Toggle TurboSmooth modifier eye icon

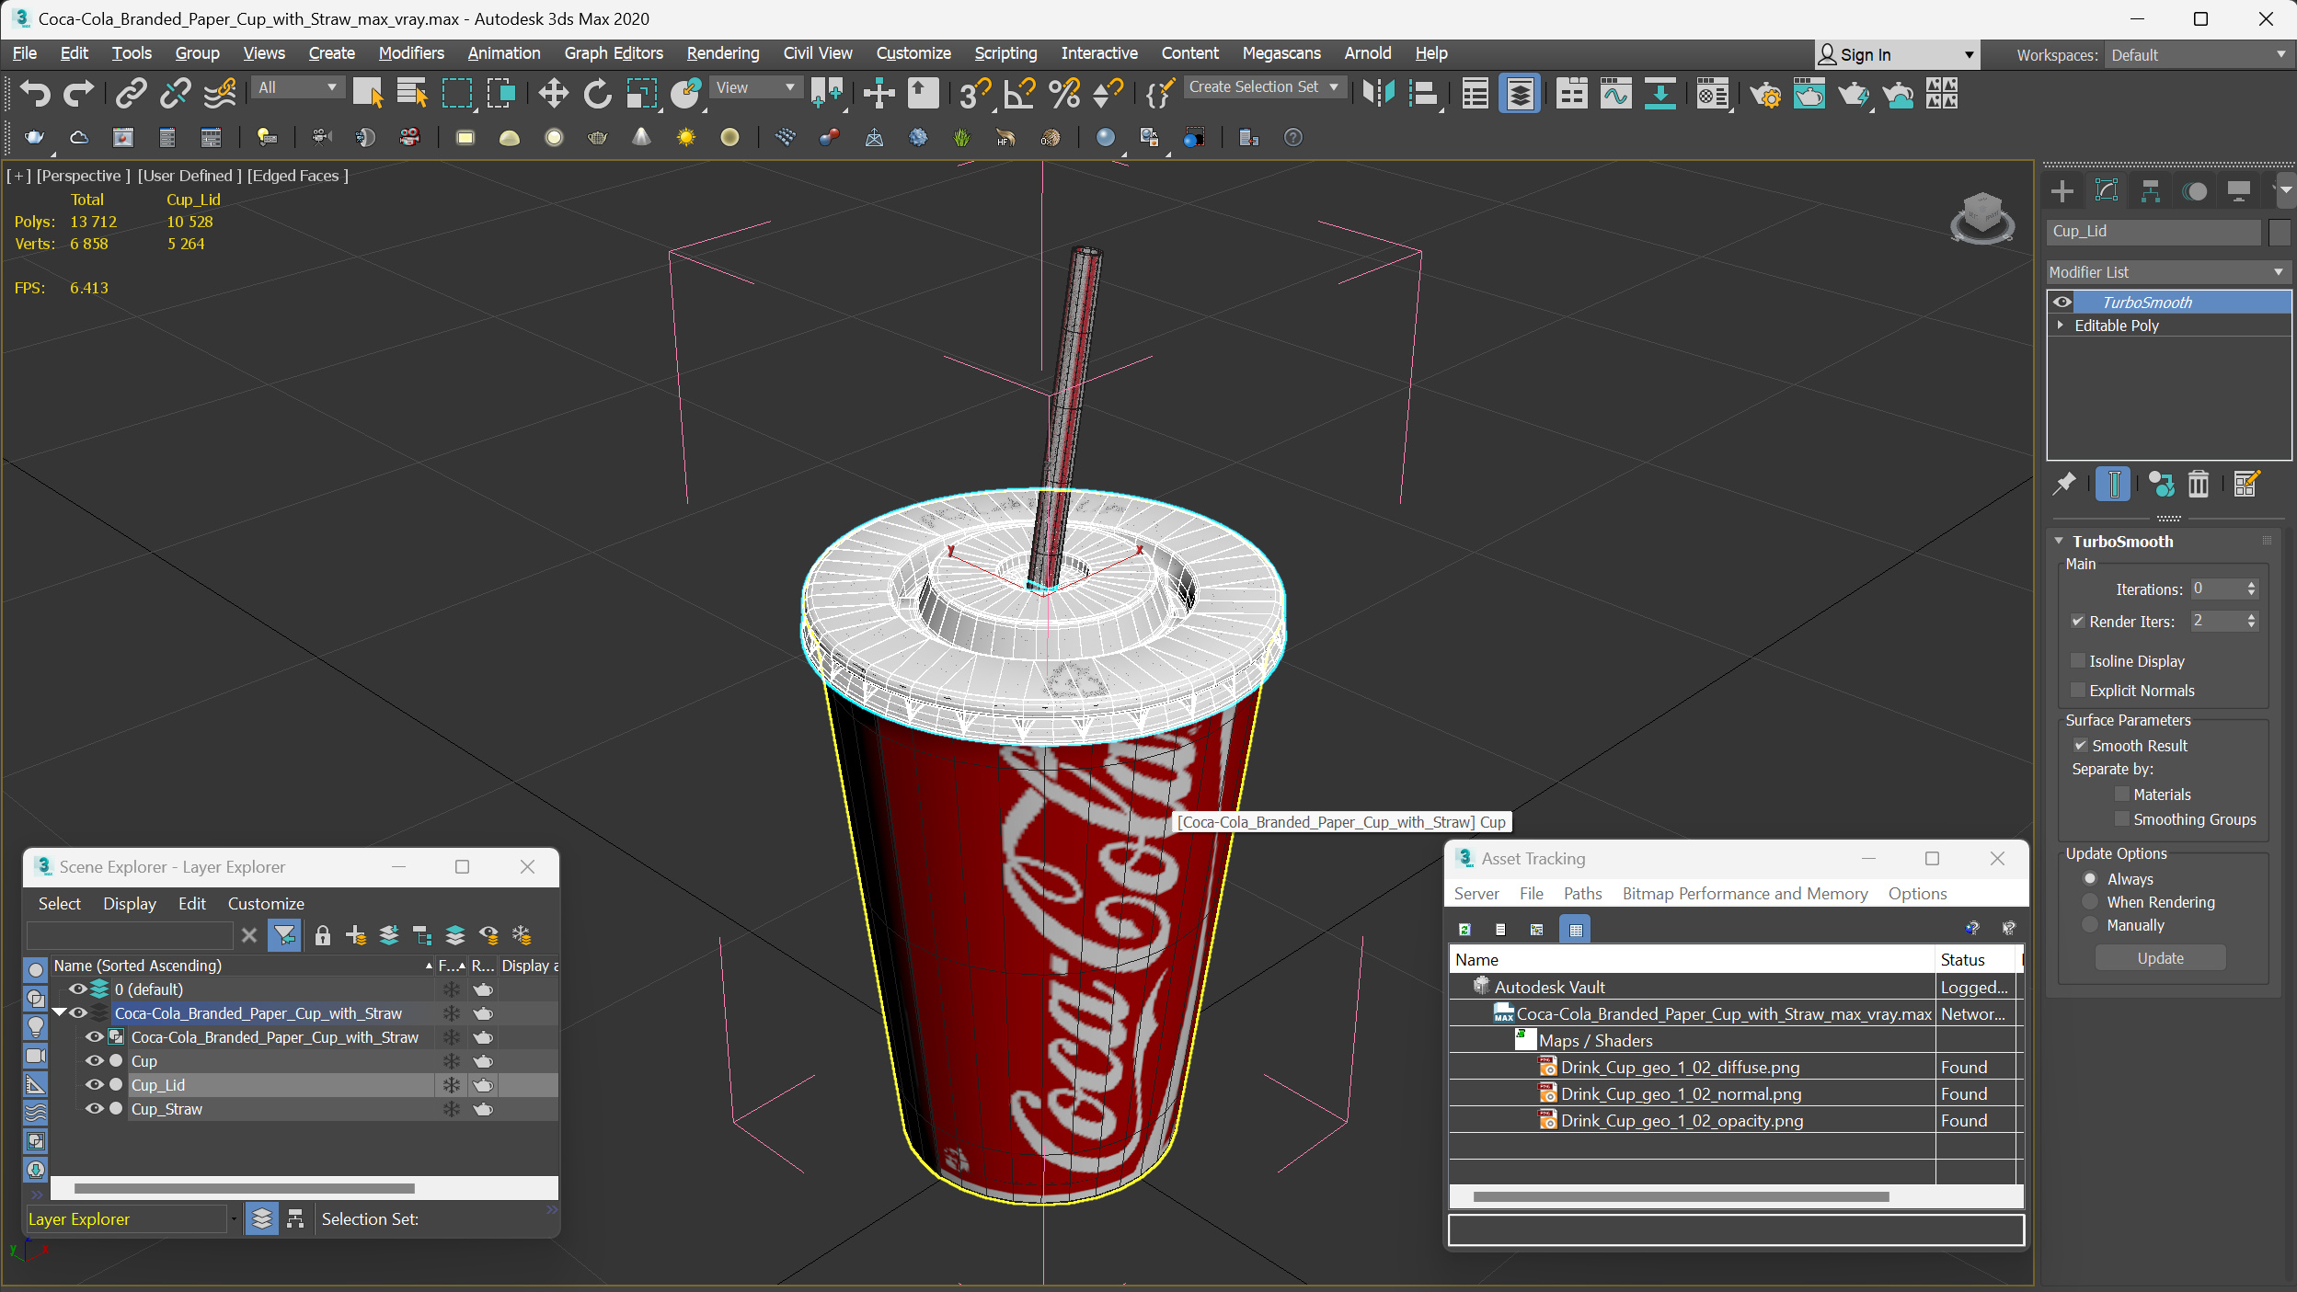pos(2062,302)
